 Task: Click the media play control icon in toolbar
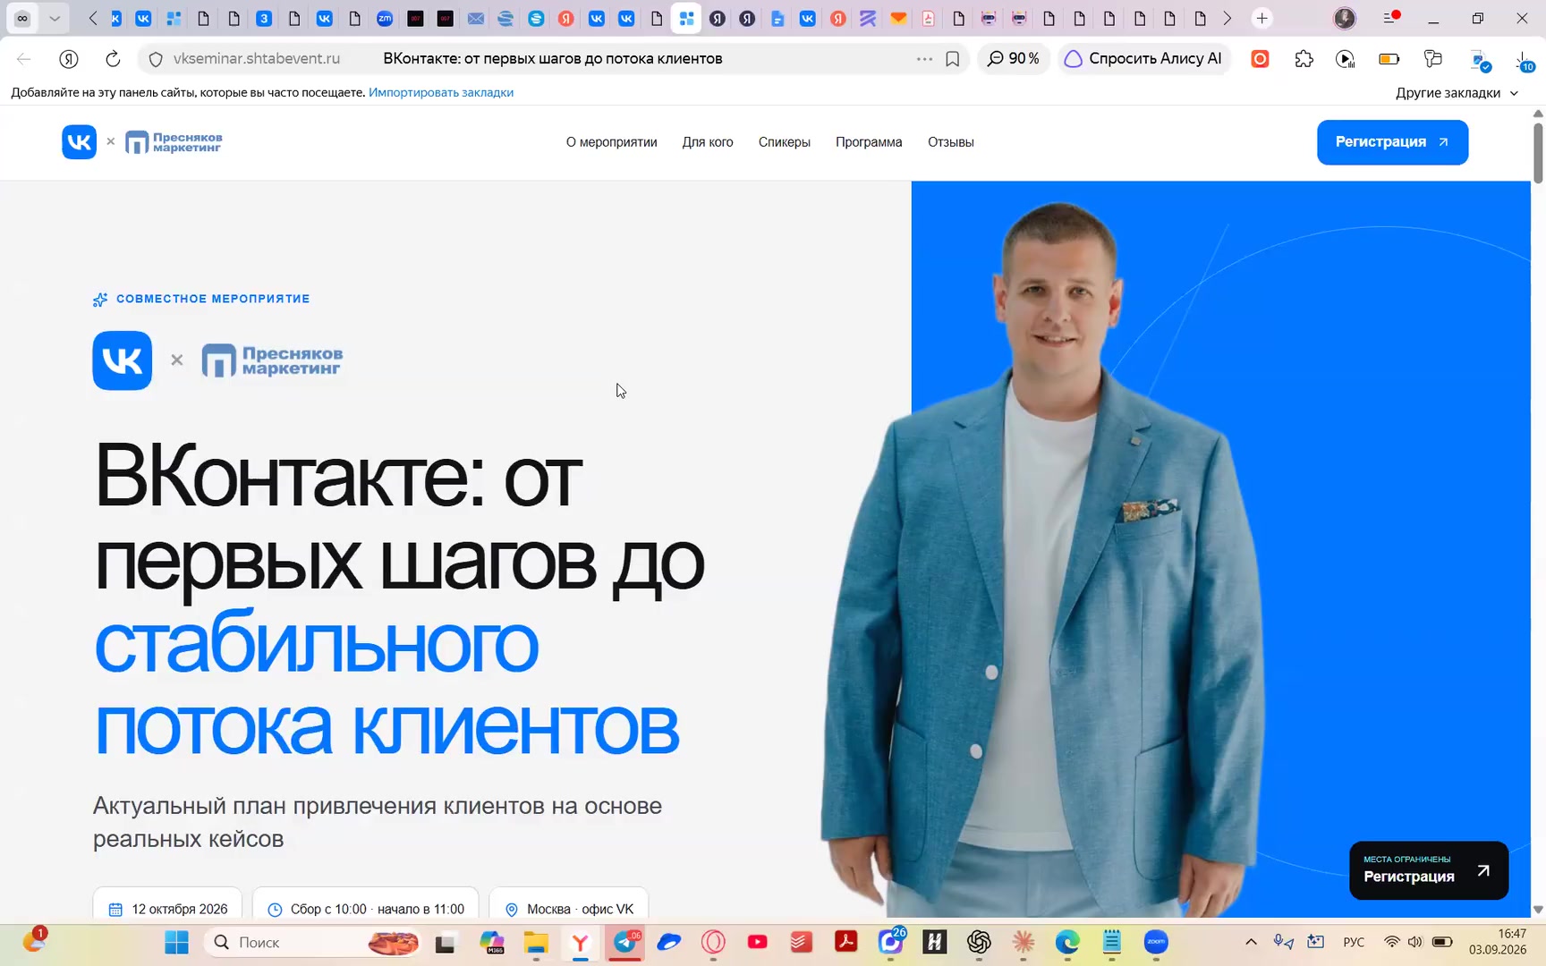(x=1345, y=59)
